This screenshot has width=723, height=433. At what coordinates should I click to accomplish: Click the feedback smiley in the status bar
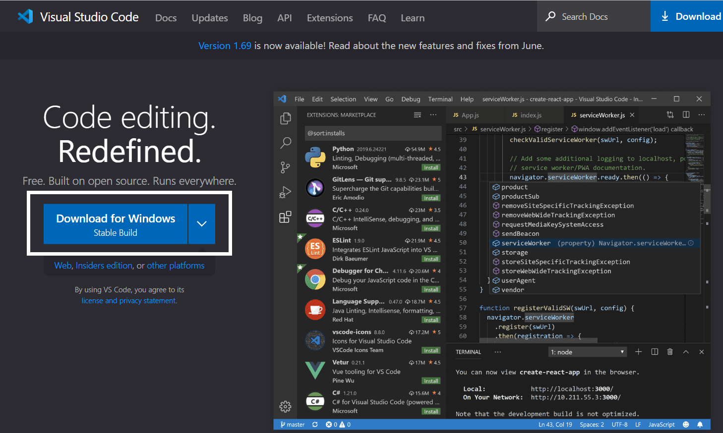pos(686,424)
